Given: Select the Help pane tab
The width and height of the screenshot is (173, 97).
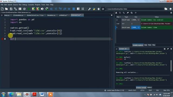Looking at the screenshot, I should 145,45.
